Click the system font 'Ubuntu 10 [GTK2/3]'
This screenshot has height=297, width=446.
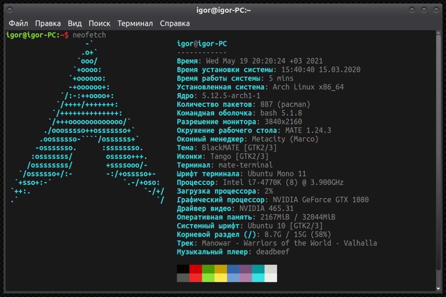[x=285, y=226]
